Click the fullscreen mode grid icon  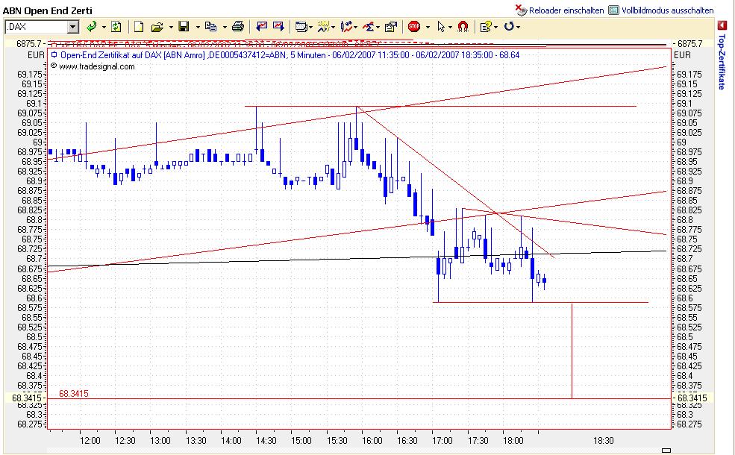[613, 10]
